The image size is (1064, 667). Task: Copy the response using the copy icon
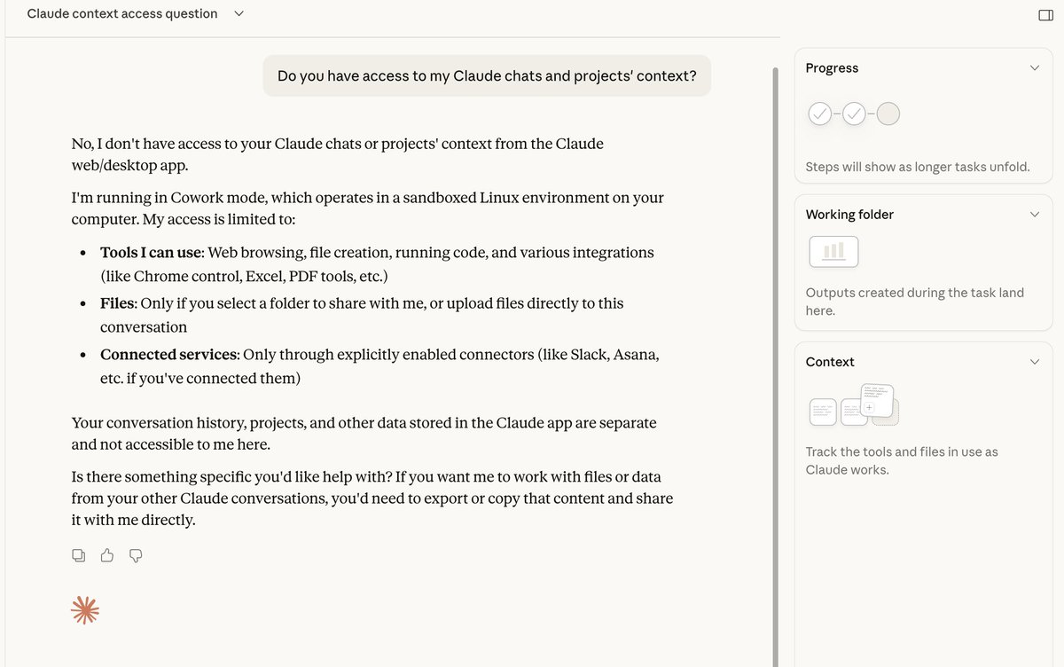[79, 555]
